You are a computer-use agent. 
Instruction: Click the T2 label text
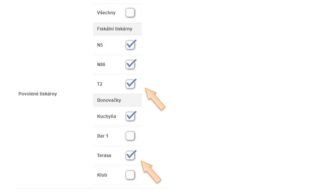(x=99, y=84)
